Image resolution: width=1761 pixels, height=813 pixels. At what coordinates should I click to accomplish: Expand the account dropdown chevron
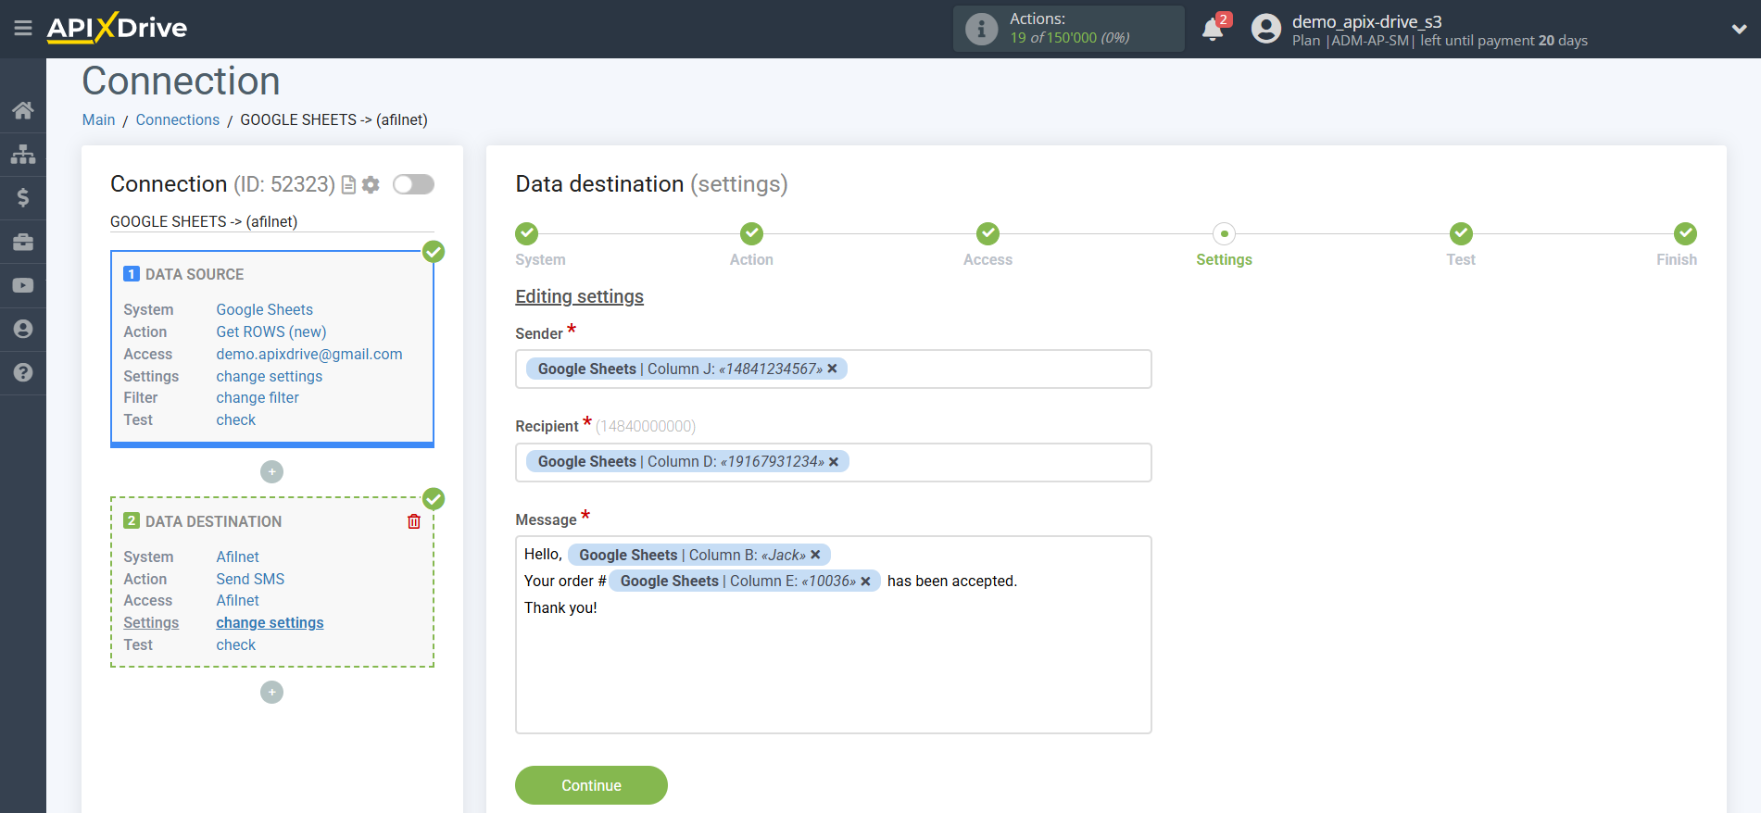tap(1739, 29)
